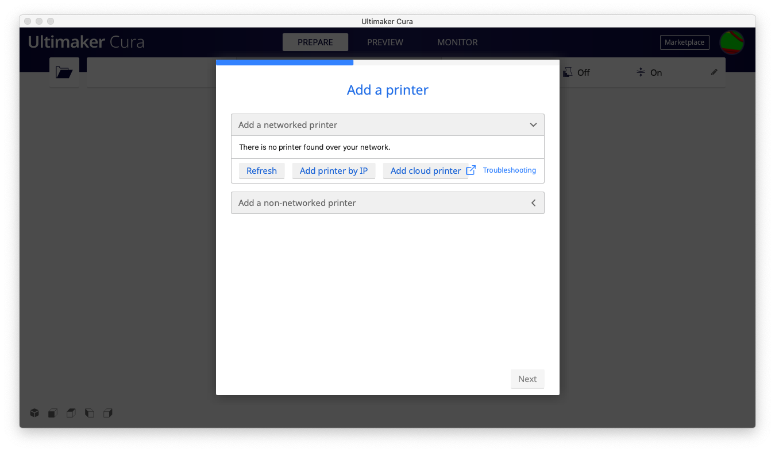Click the adhesion On setting icon

click(x=641, y=72)
